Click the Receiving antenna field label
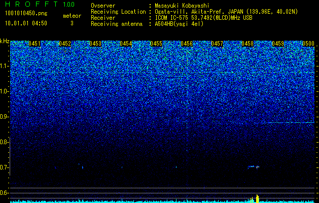Image resolution: width=319 pixels, height=203 pixels. click(x=117, y=24)
